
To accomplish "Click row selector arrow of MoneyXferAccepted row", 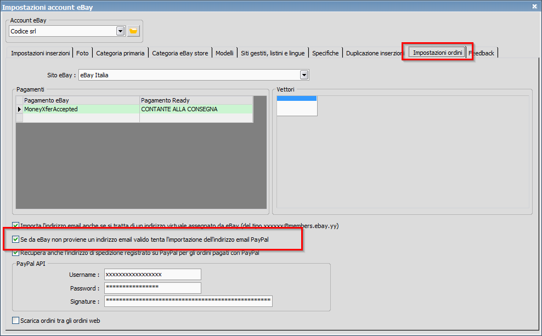I will [19, 109].
